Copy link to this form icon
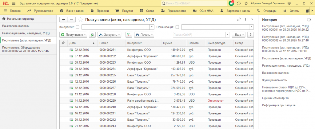The height and width of the screenshot is (129, 315). click(239, 19)
